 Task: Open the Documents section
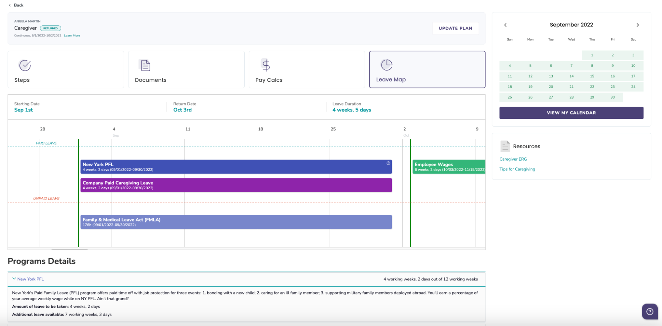pos(185,70)
